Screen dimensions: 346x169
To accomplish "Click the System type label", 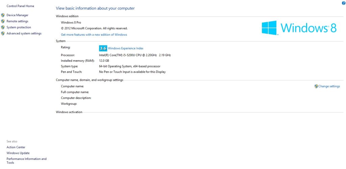I will (69, 66).
